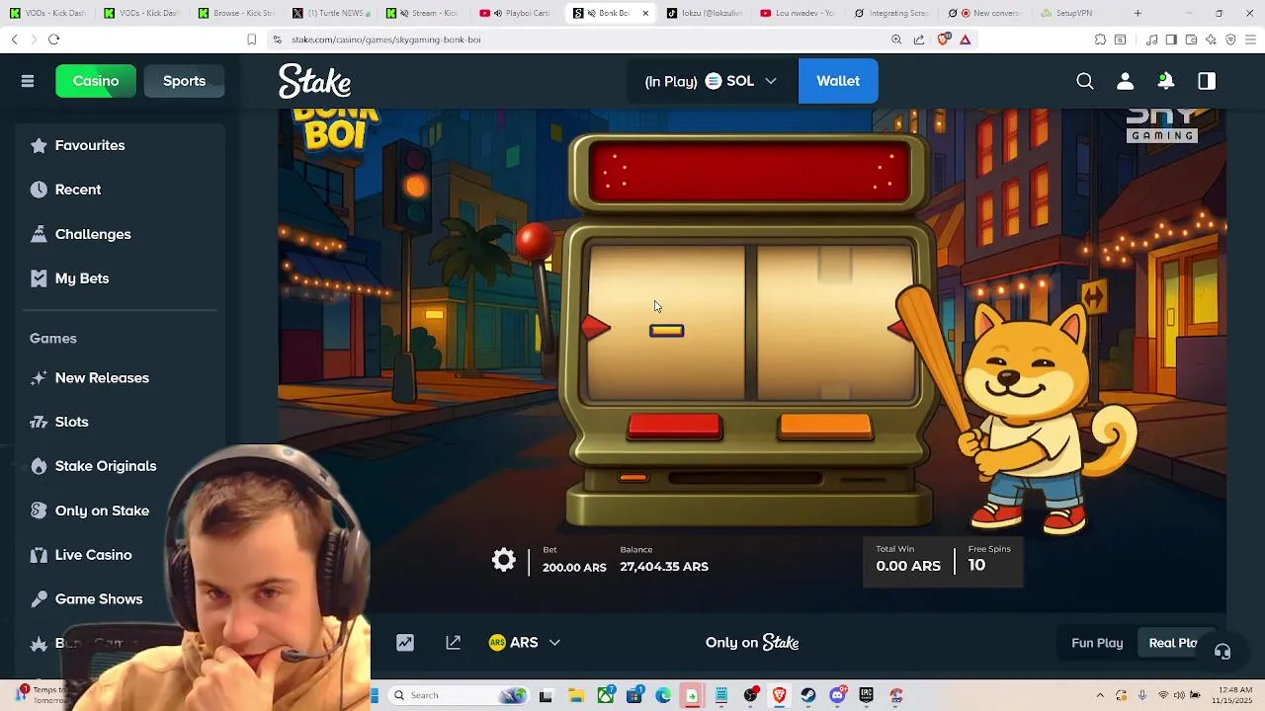Open Slots in the sidebar

pyautogui.click(x=71, y=422)
